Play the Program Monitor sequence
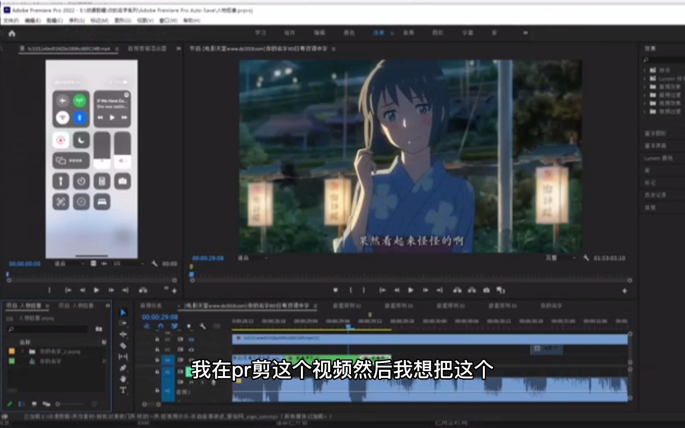Image resolution: width=685 pixels, height=428 pixels. [411, 290]
